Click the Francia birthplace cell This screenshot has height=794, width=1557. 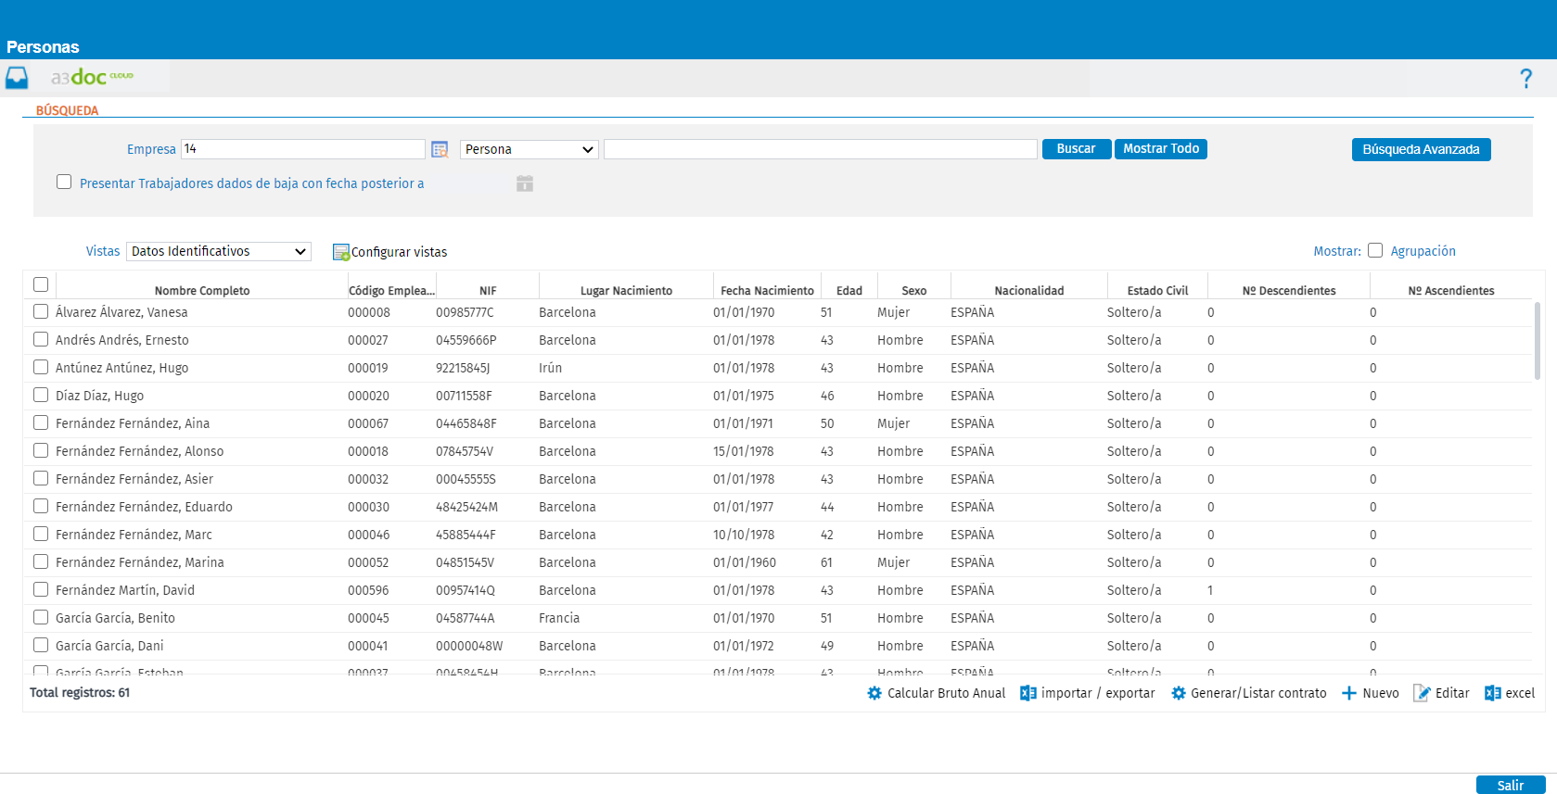point(559,618)
